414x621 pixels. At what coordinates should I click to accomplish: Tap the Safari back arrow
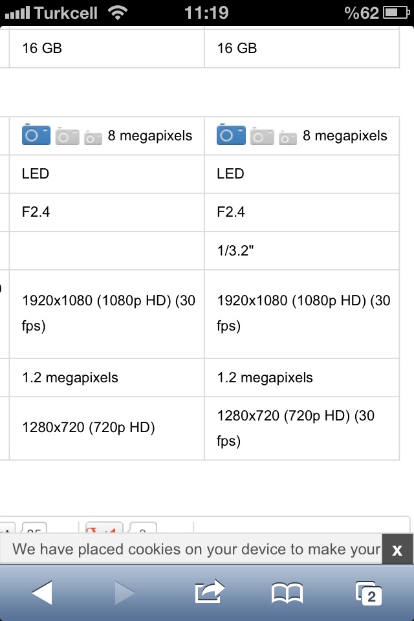pyautogui.click(x=42, y=593)
